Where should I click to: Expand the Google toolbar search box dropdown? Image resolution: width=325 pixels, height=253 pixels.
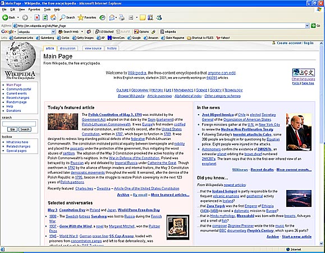pos(53,31)
